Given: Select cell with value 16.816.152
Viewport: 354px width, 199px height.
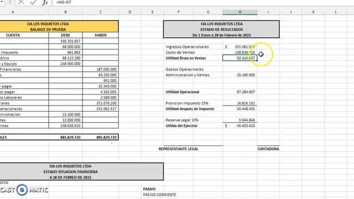Looking at the screenshot, I should click(240, 103).
